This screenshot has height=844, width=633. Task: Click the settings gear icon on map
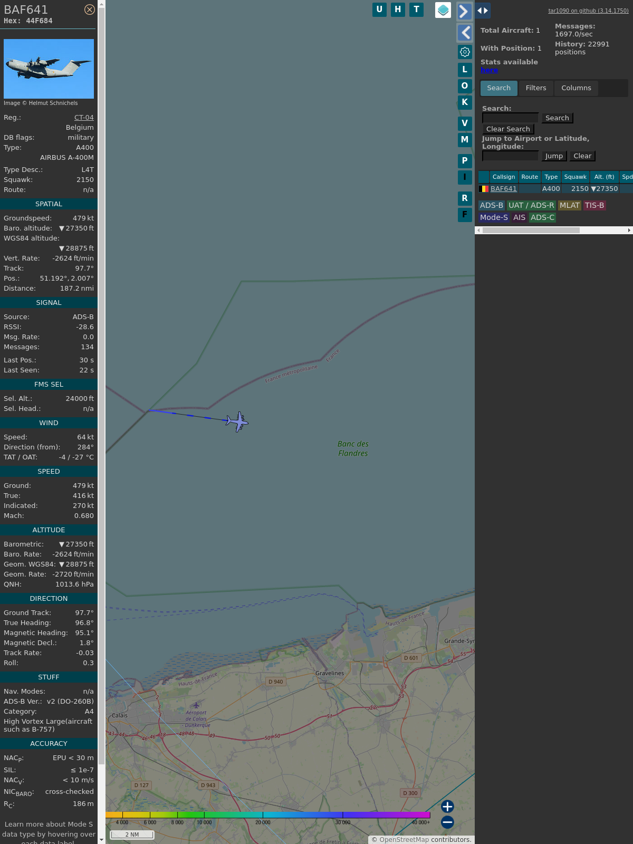pyautogui.click(x=465, y=52)
